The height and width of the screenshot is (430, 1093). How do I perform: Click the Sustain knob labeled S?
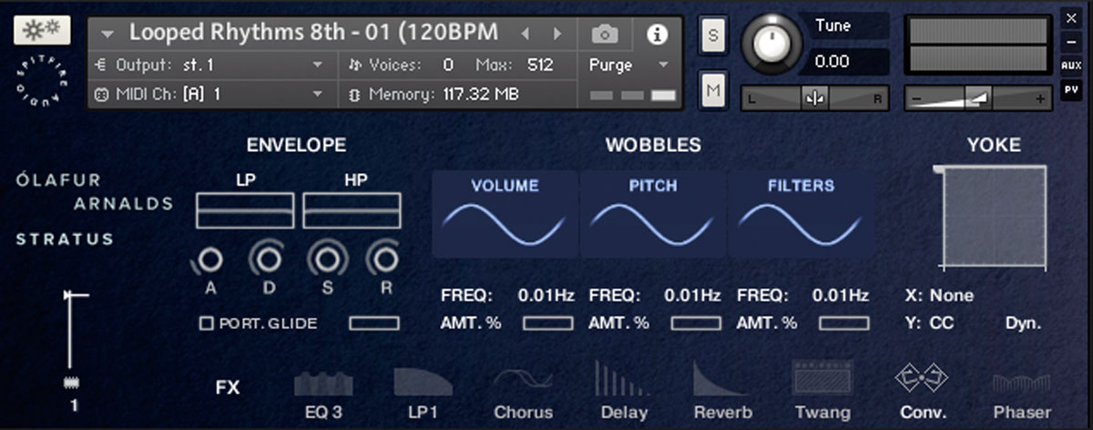(x=327, y=261)
